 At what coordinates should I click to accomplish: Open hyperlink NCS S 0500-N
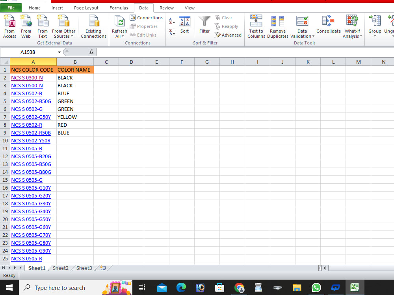click(27, 85)
